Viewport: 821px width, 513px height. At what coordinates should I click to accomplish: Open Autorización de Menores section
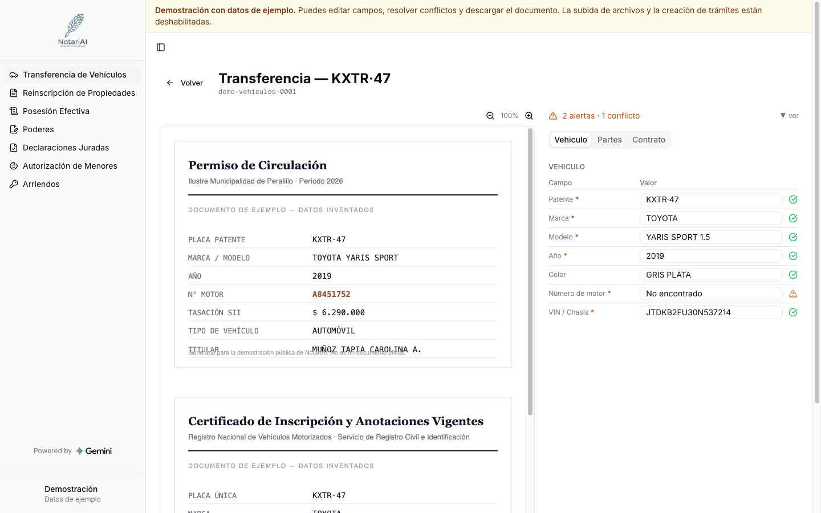(72, 166)
